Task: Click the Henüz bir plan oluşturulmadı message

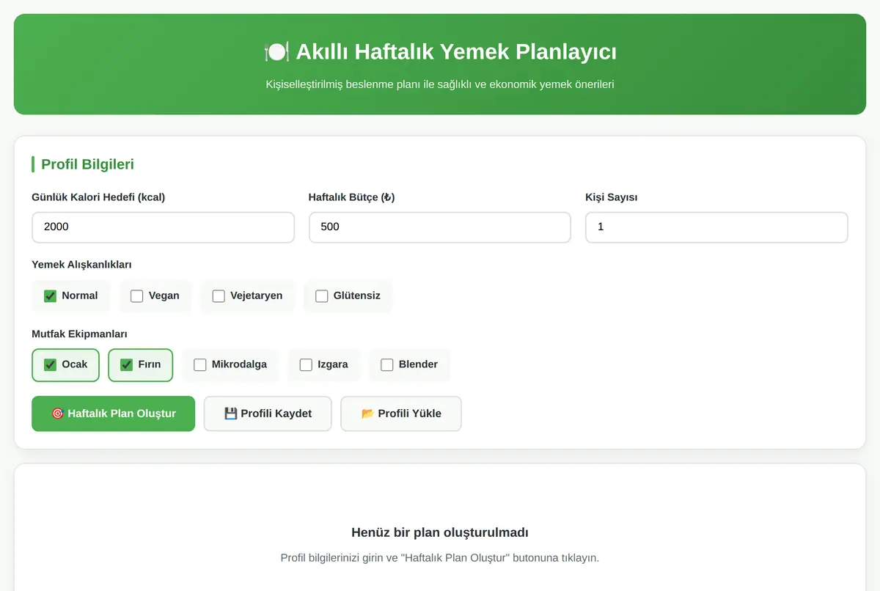Action: click(x=440, y=532)
